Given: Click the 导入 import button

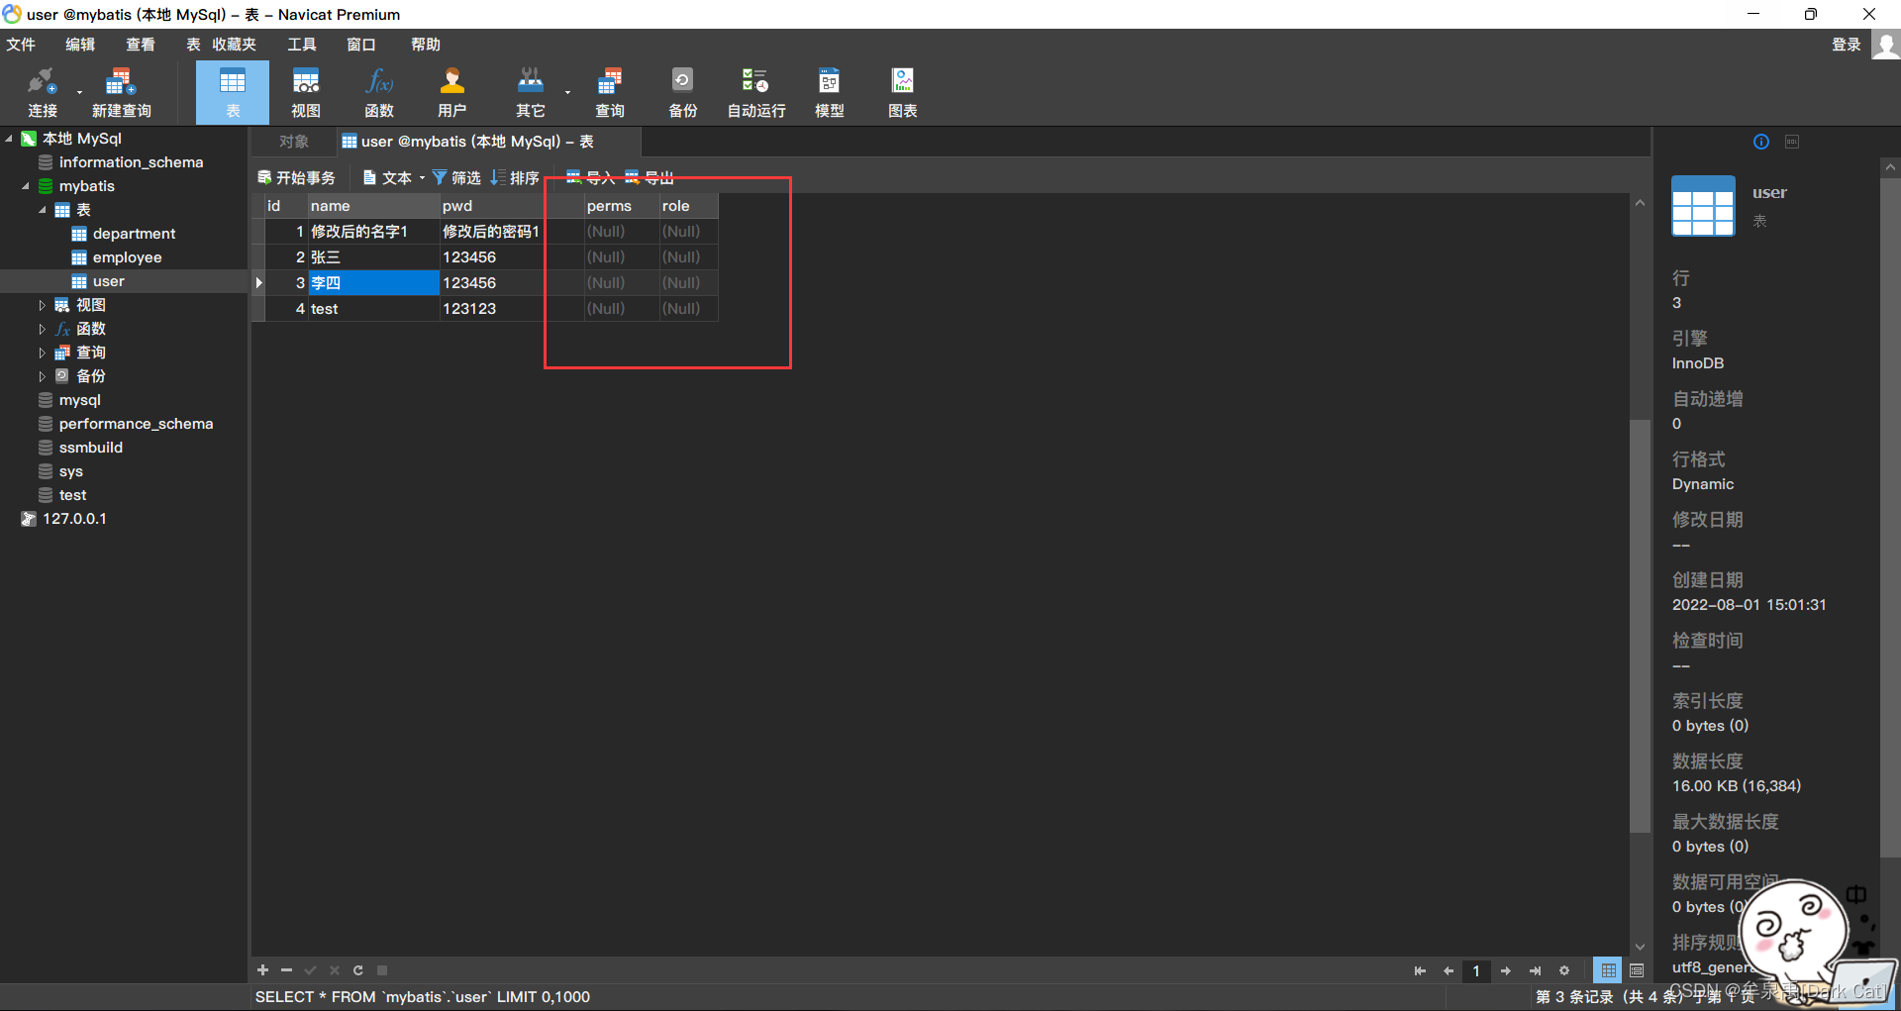Looking at the screenshot, I should point(590,178).
